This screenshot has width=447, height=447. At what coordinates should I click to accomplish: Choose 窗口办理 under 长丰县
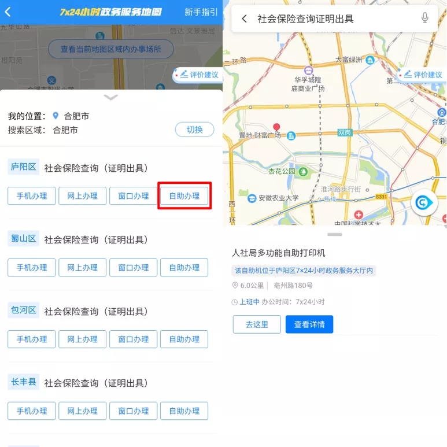[x=134, y=411]
